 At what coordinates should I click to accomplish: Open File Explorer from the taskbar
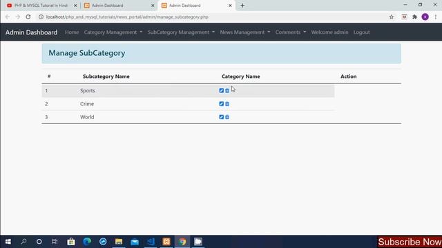[x=119, y=242]
